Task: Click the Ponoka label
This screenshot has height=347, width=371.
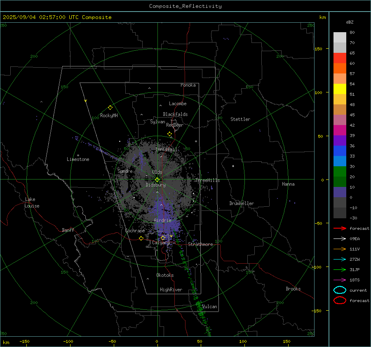Action: click(188, 85)
